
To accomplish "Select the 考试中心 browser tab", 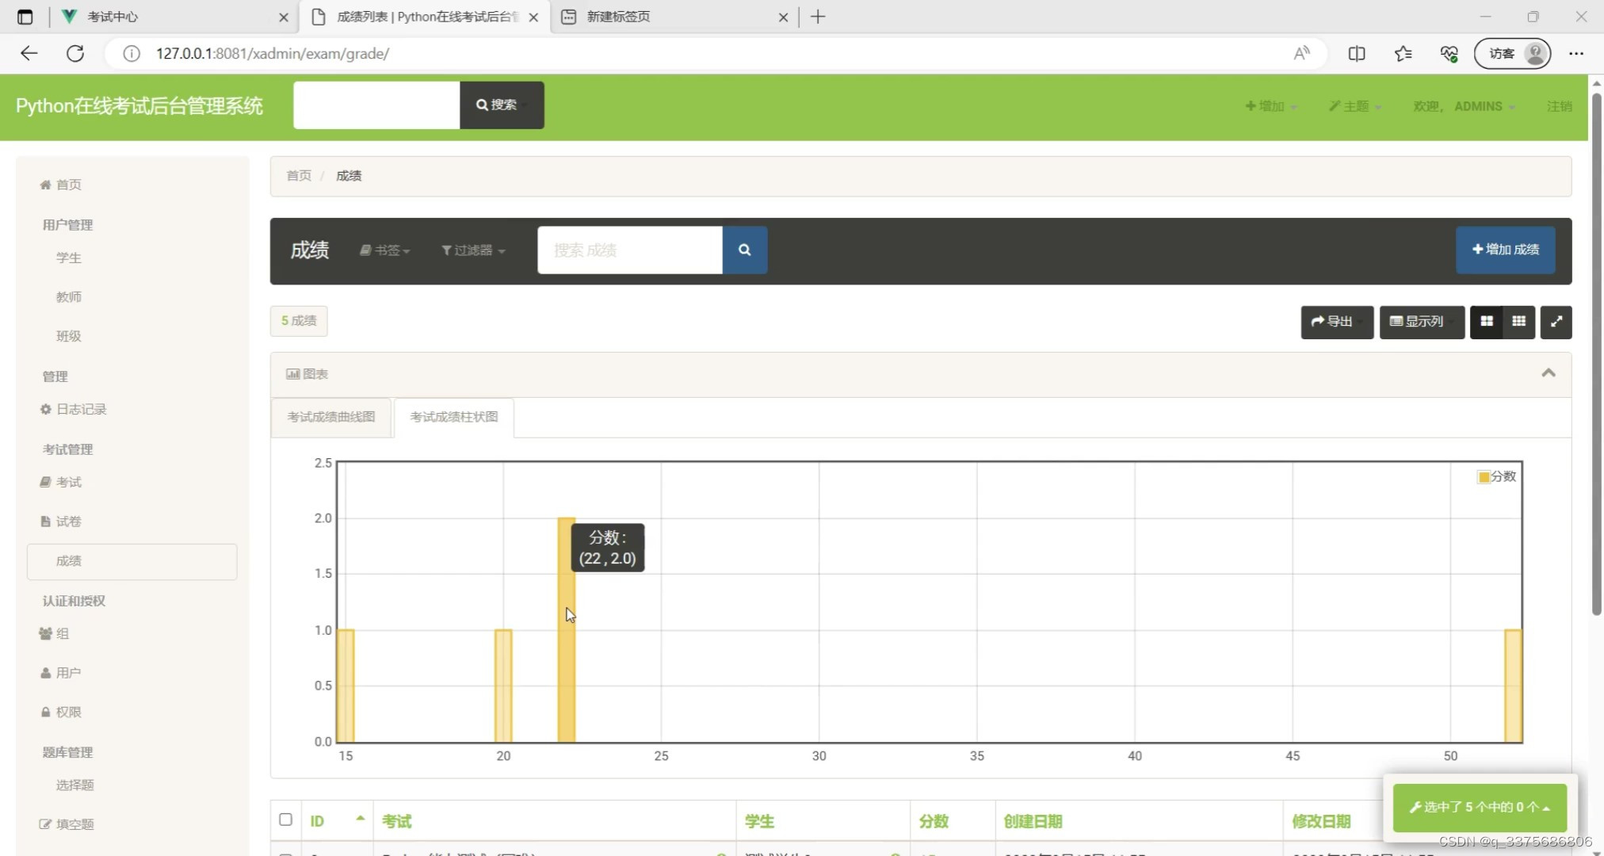I will pyautogui.click(x=113, y=17).
